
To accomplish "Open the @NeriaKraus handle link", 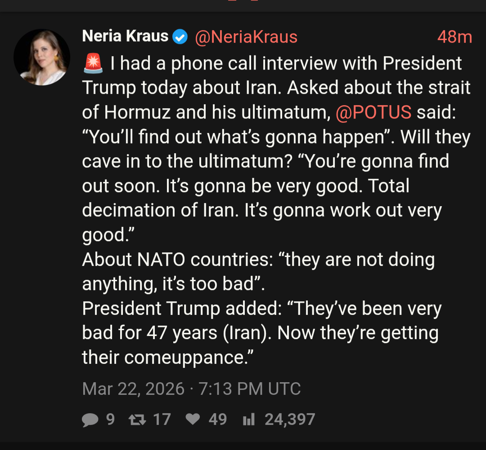I will click(x=246, y=37).
